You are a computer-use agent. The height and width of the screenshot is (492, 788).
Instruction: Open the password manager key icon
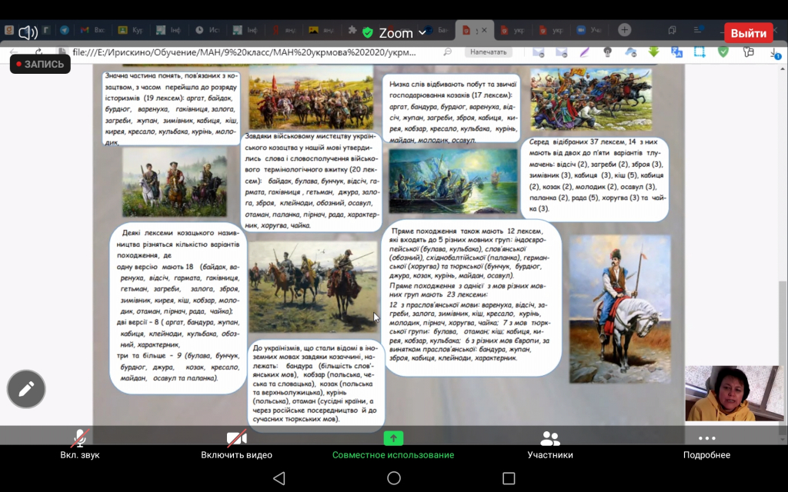point(748,52)
